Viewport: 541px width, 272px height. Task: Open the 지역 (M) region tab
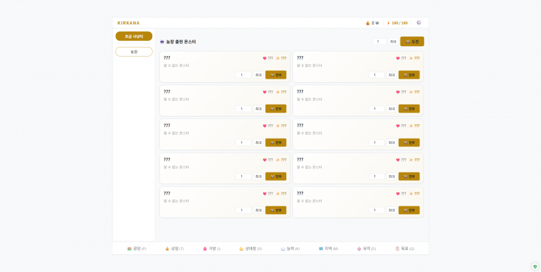[328, 249]
